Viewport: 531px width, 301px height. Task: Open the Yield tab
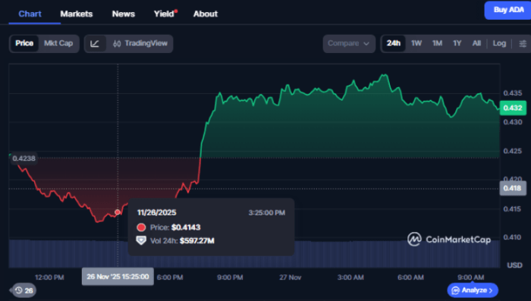[165, 14]
